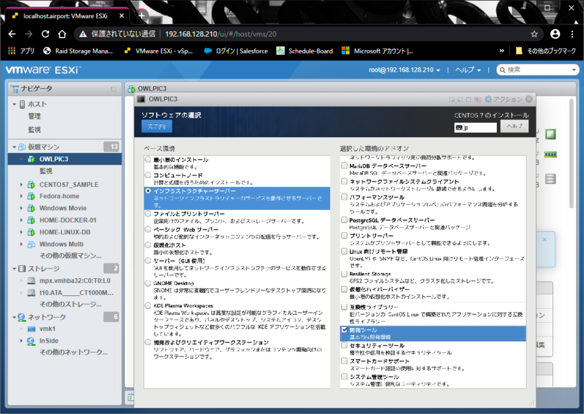
Task: Click the memory module icon behind console
Action: (x=550, y=154)
